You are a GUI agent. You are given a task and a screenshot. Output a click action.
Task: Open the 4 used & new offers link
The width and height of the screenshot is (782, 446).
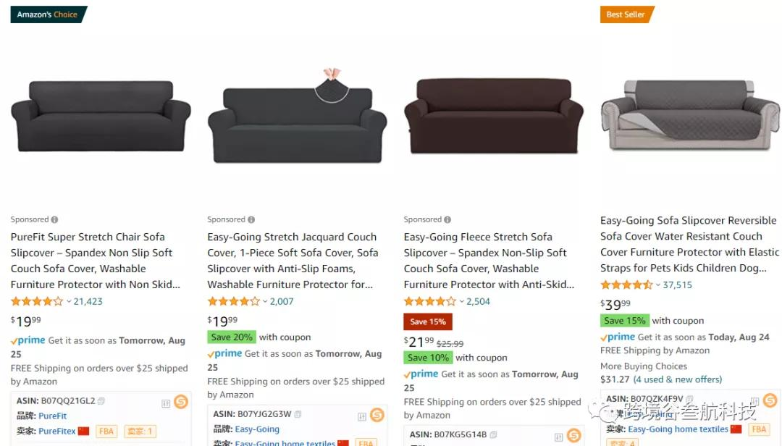(x=677, y=379)
